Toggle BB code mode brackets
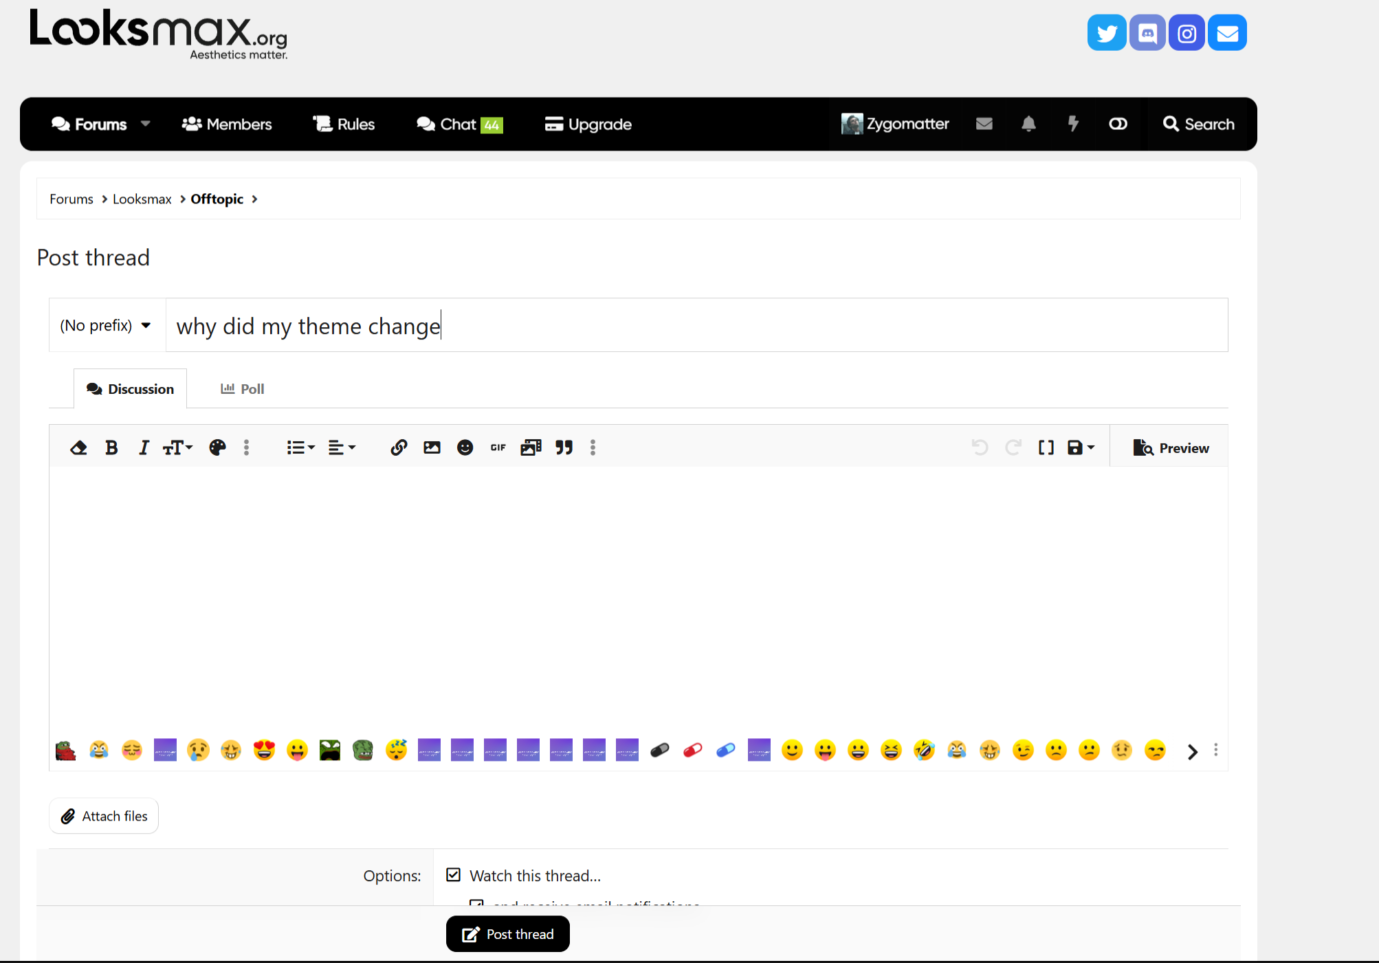Image resolution: width=1379 pixels, height=963 pixels. pos(1046,448)
